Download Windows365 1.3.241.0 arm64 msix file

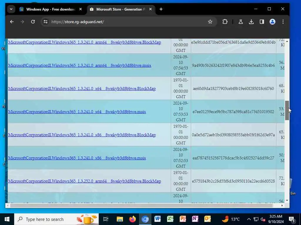coord(80,65)
